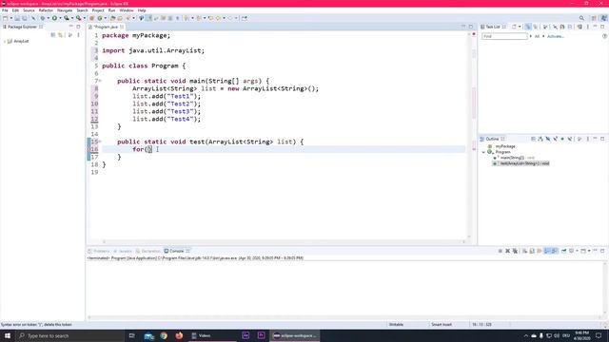Click the Quick Access search magnifier icon
Screen dimensions: 609x342
[581, 18]
